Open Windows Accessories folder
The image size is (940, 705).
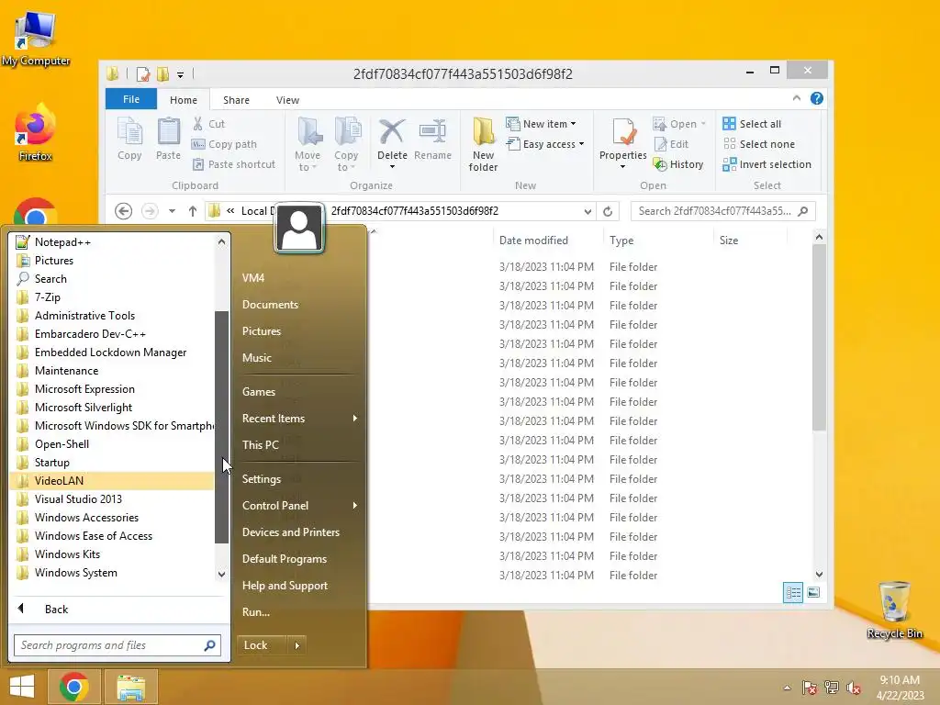pos(112,518)
